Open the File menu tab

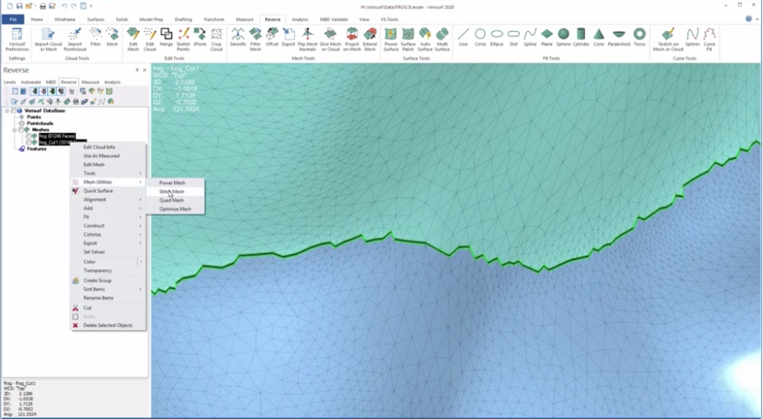tap(13, 19)
